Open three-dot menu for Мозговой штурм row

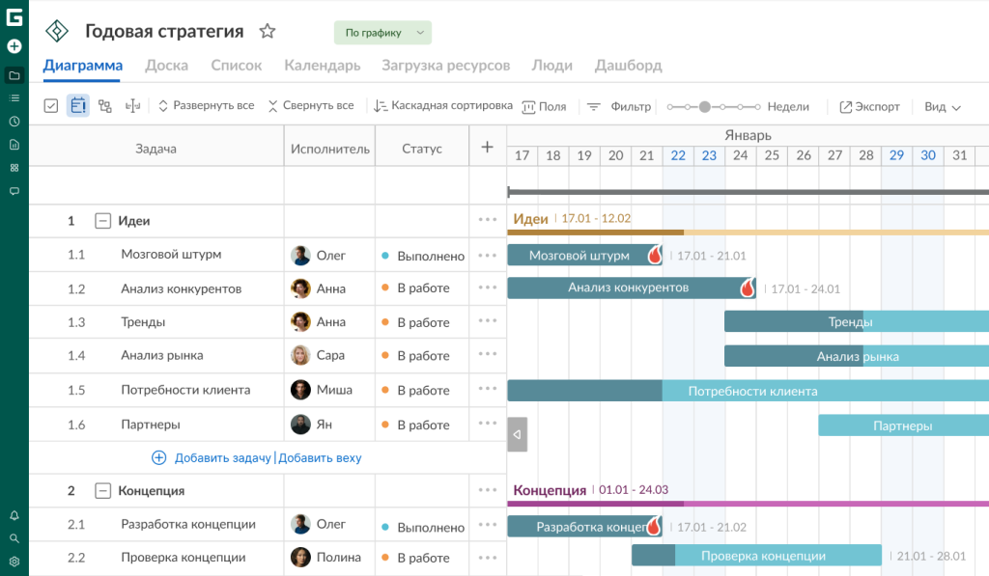click(x=488, y=256)
